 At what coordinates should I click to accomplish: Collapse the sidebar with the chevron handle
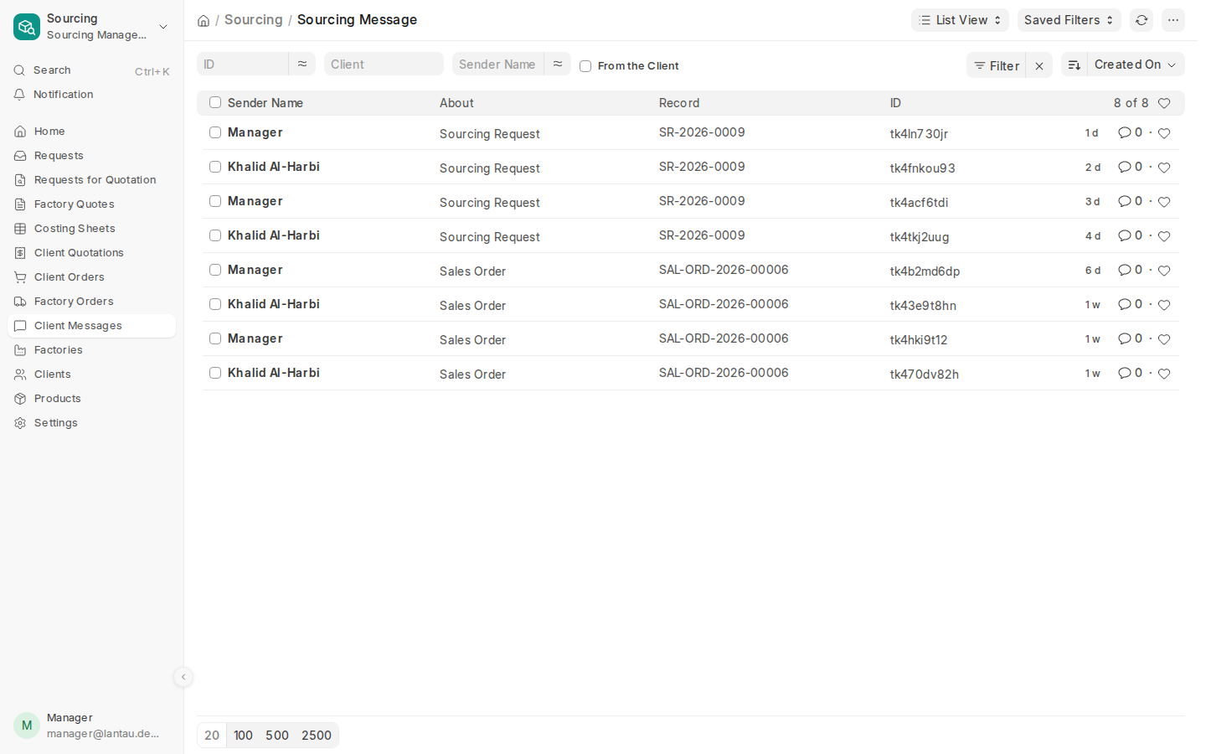point(183,677)
